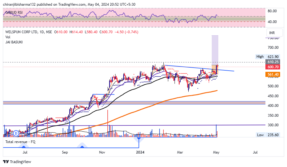Click the Low 235.60 price label

268,135
